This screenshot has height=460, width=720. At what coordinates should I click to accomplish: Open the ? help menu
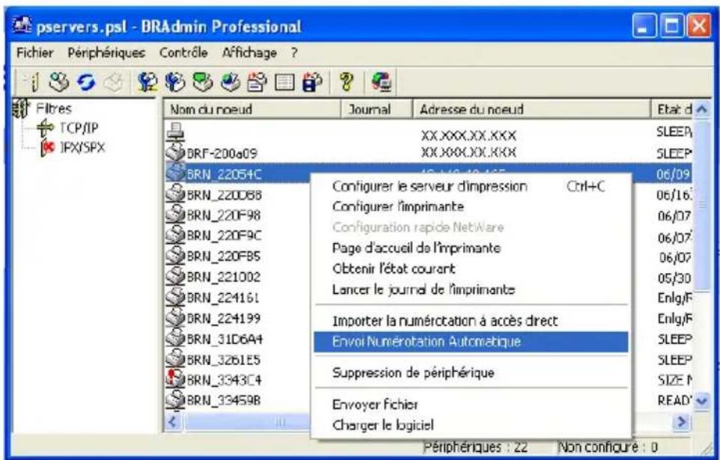coord(294,53)
